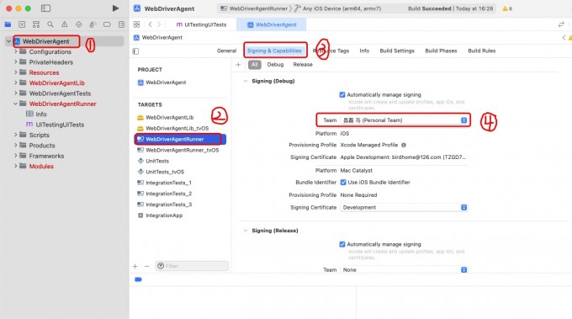Open the related items grid icon
Image resolution: width=572 pixels, height=319 pixels.
(x=136, y=24)
